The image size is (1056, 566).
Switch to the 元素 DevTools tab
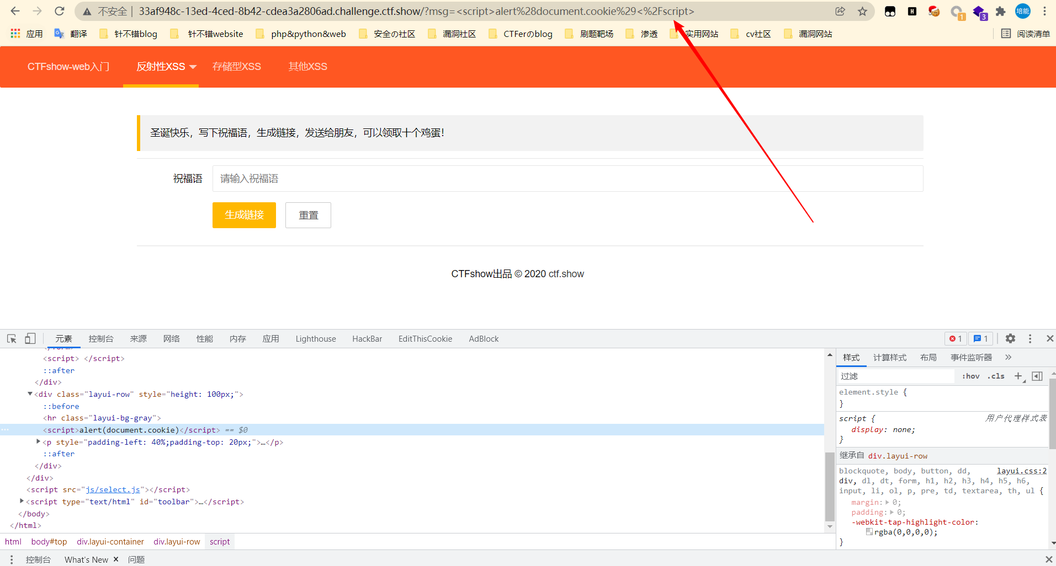(x=63, y=339)
